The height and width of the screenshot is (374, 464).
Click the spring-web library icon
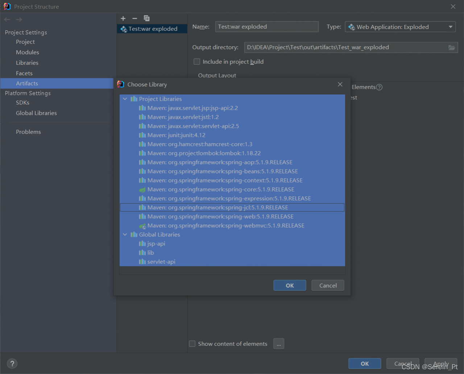tap(142, 217)
